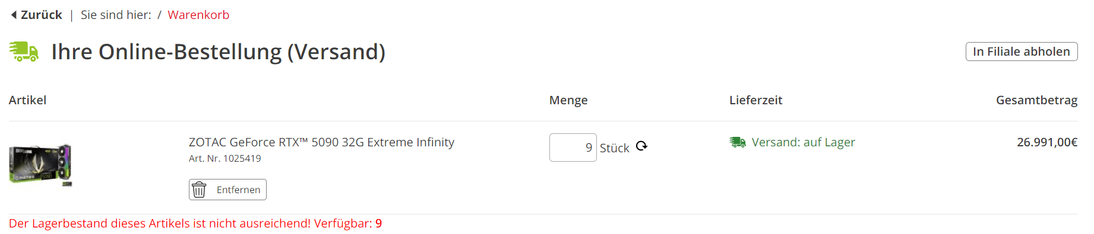
Task: Click the green delivery truck header icon
Action: tap(24, 52)
